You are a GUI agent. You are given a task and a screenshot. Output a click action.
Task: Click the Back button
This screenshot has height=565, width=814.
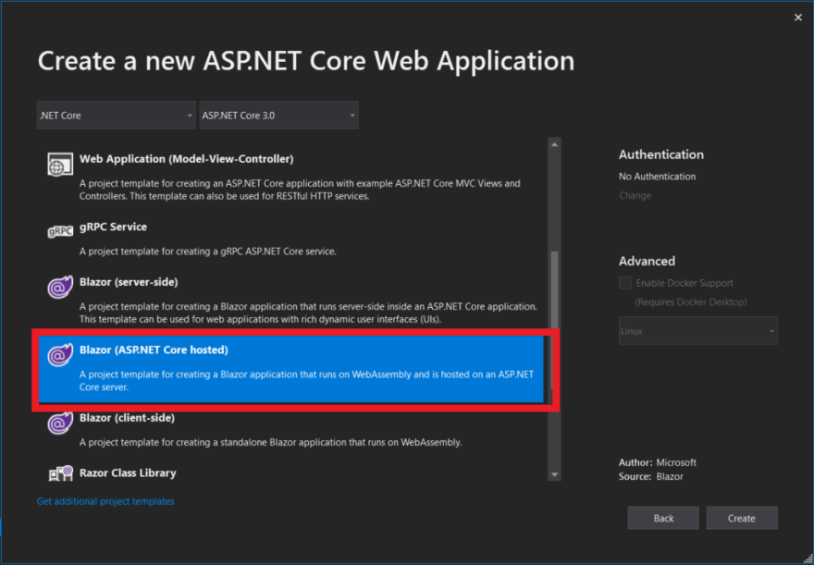click(663, 518)
